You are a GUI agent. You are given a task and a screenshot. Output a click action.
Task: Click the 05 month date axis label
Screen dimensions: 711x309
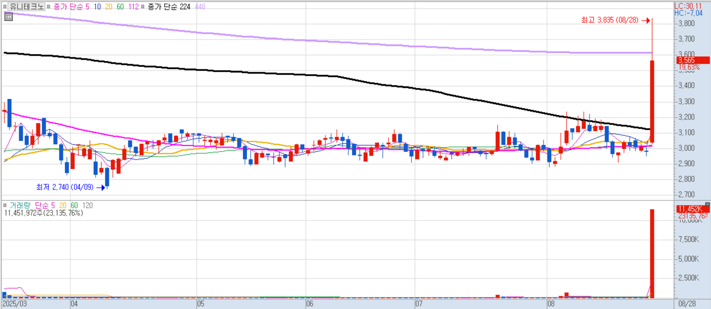[201, 304]
